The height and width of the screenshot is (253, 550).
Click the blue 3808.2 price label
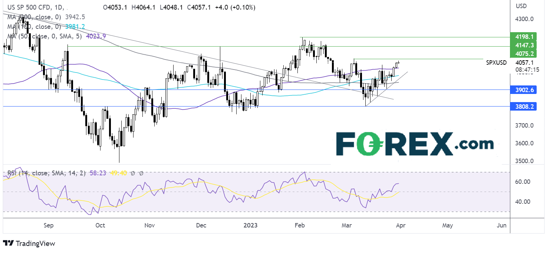(x=524, y=107)
